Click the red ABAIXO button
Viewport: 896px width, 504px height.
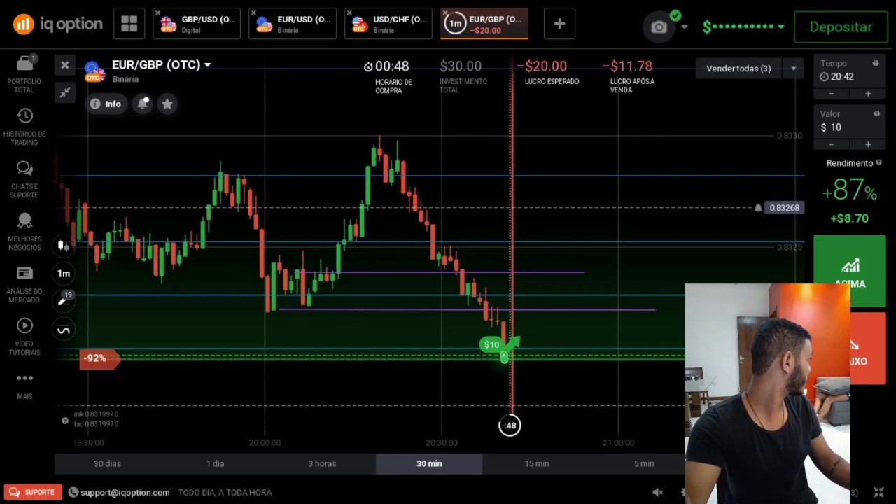pyautogui.click(x=868, y=349)
